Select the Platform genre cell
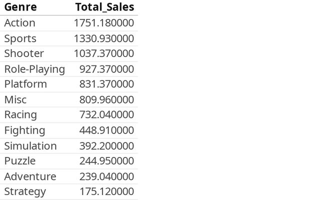320x200 pixels. 25,84
